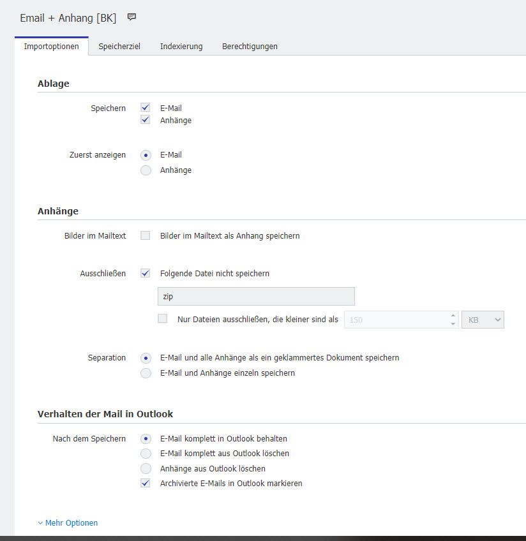Click the comment icon beside the title
This screenshot has width=526, height=541.
pyautogui.click(x=132, y=17)
